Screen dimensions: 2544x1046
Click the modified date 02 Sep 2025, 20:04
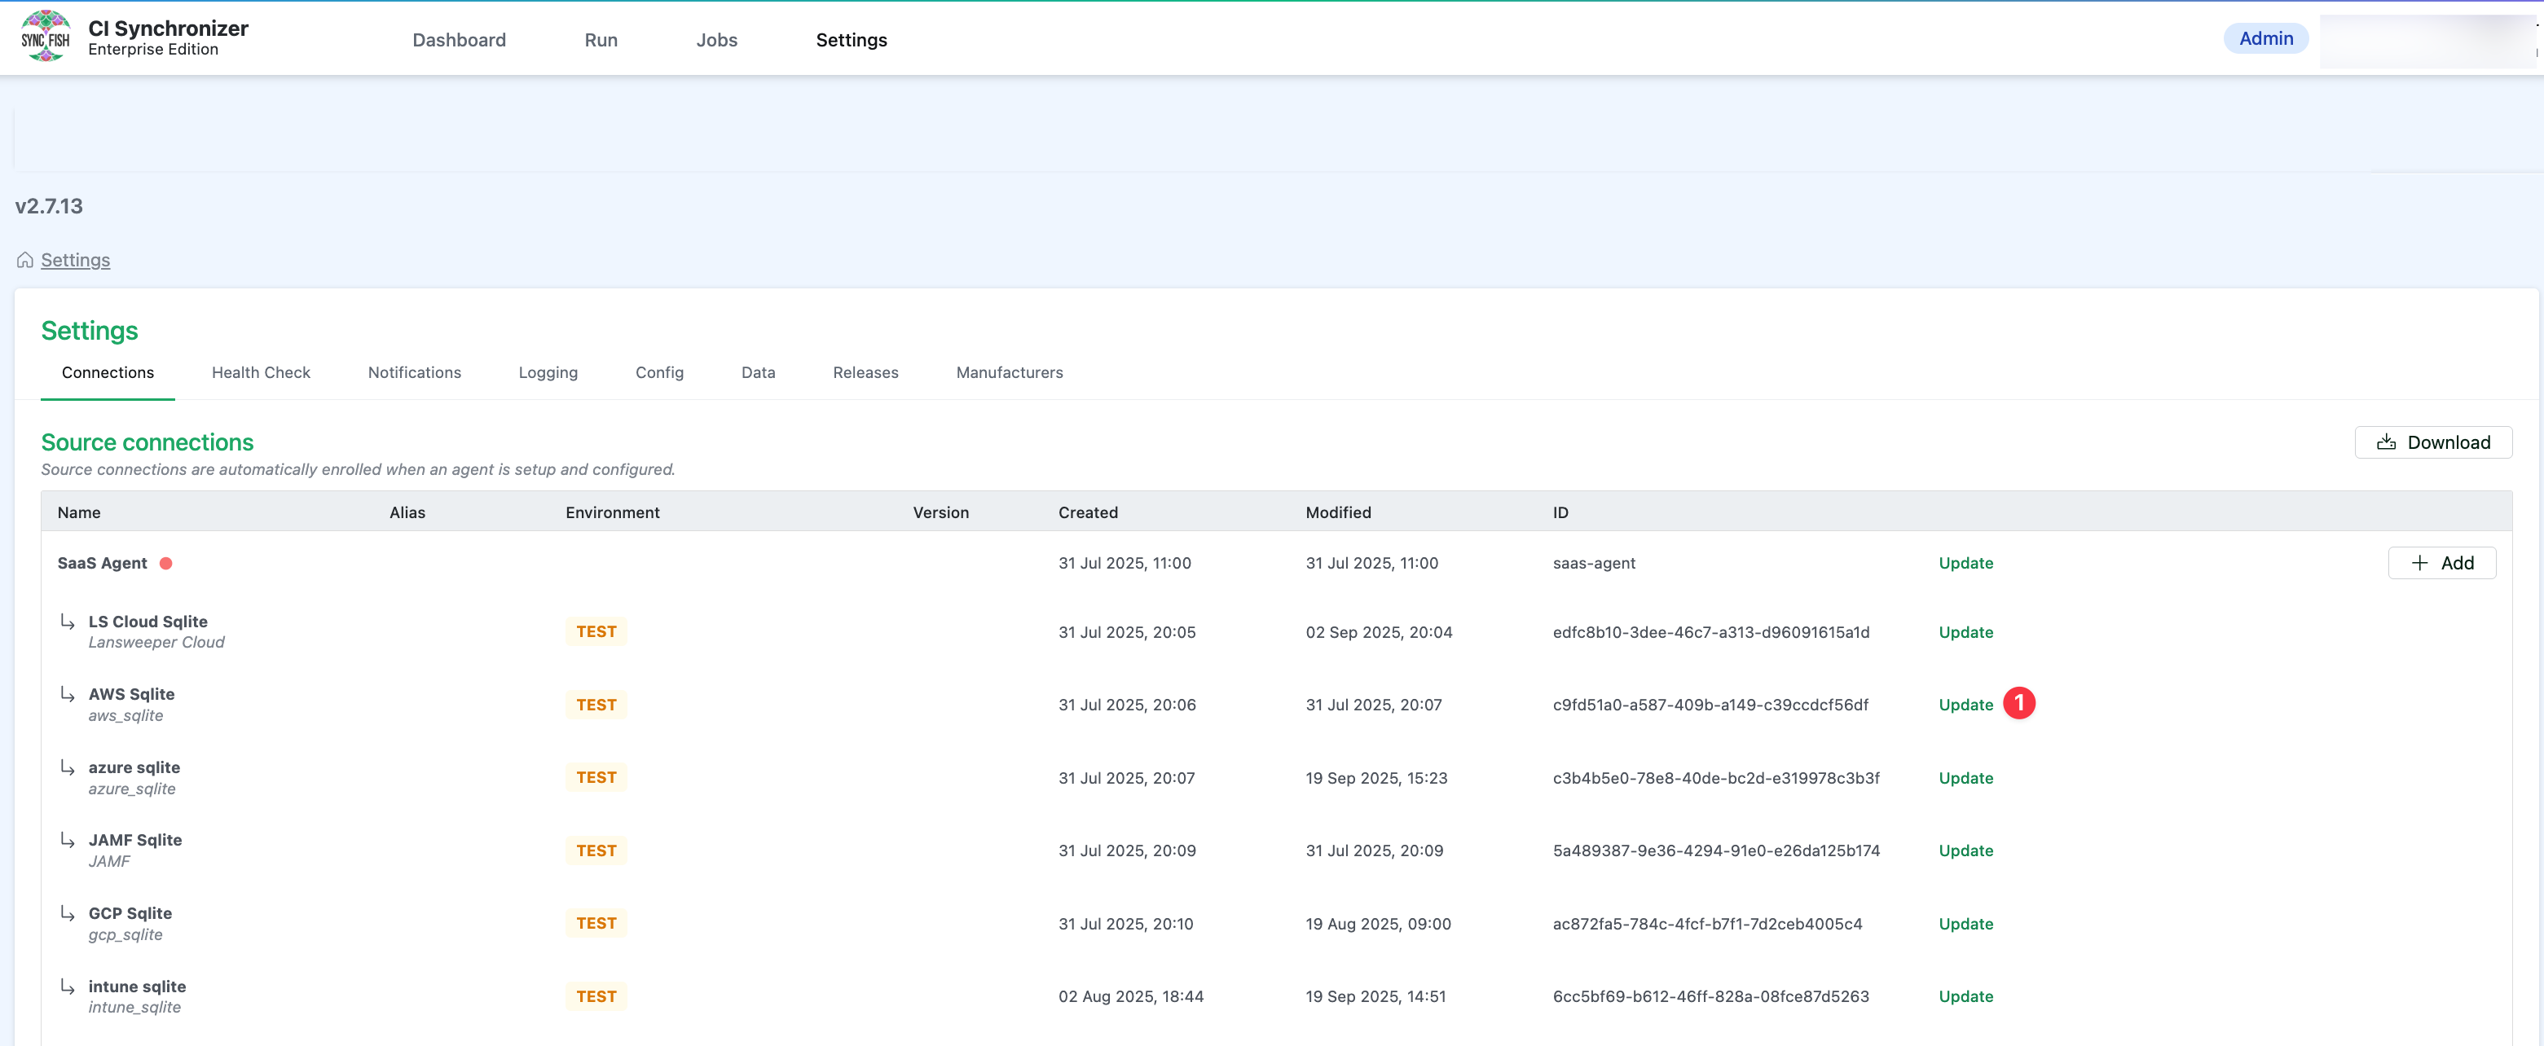pos(1379,632)
